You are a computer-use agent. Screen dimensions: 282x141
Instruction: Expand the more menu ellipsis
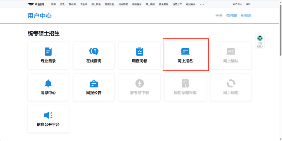click(202, 4)
